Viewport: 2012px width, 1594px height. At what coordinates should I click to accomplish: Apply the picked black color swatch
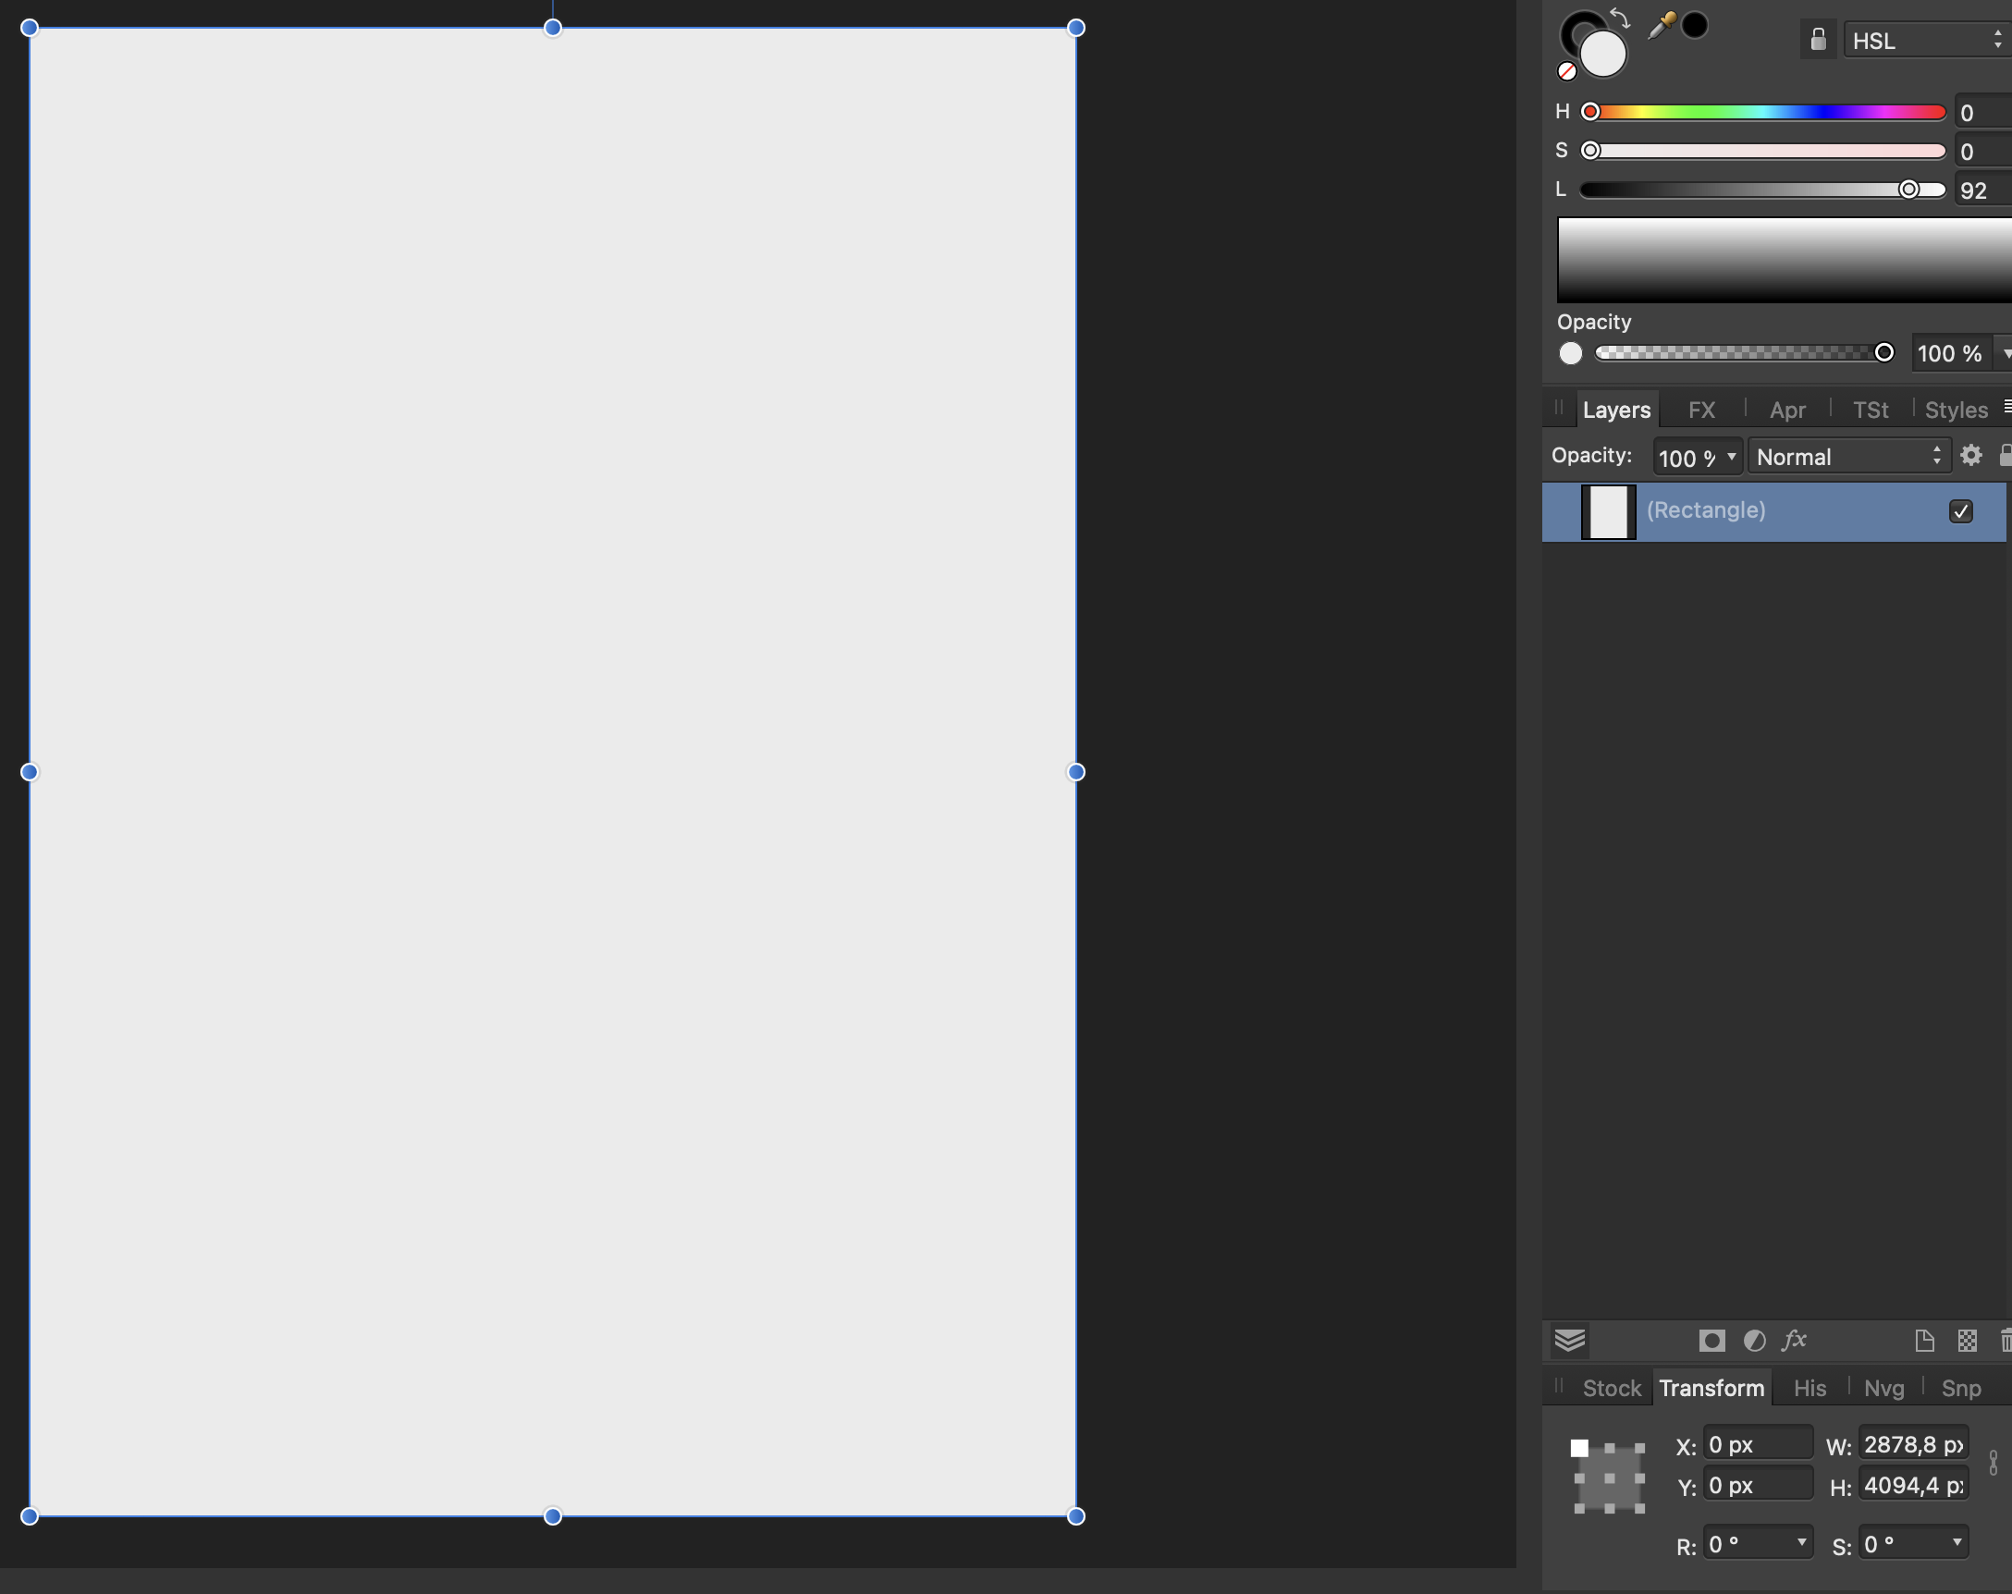tap(1695, 25)
